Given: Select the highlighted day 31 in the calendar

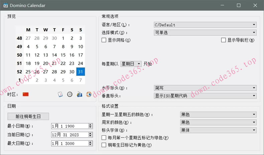Looking at the screenshot, I should point(81,72).
